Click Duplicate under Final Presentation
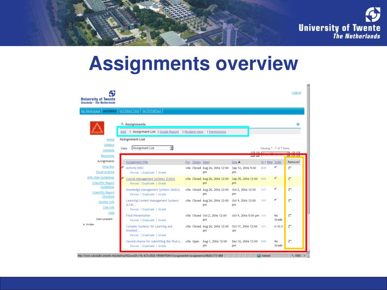Screen dimensions: 387x290 pos(148,220)
